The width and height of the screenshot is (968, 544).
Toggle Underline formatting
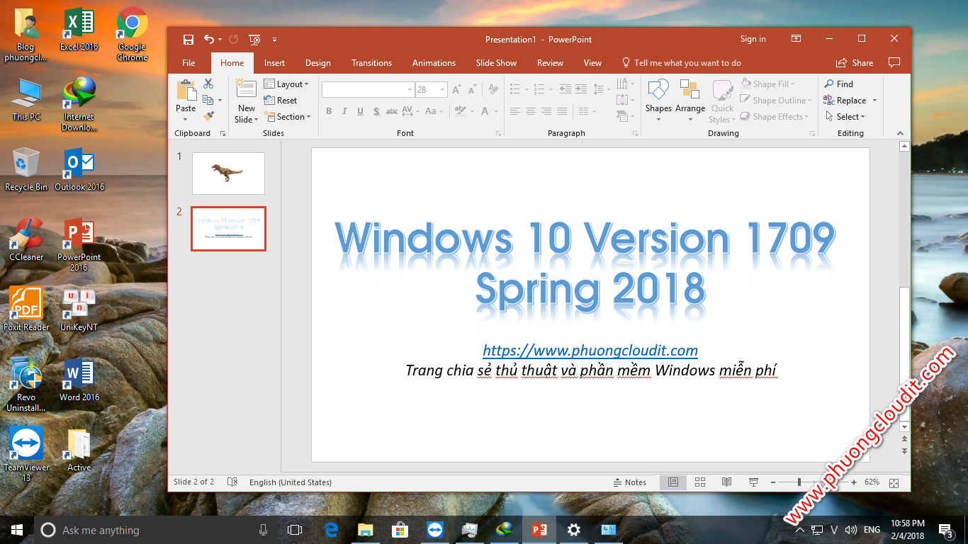(360, 111)
